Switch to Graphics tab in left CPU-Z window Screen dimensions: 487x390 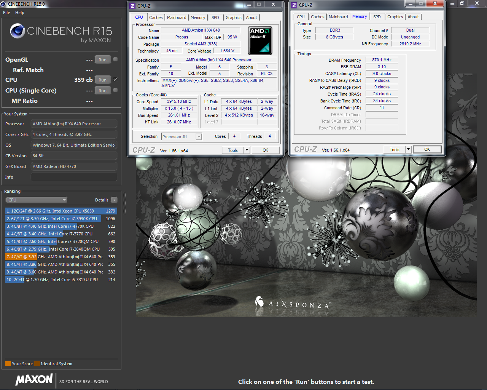click(233, 18)
